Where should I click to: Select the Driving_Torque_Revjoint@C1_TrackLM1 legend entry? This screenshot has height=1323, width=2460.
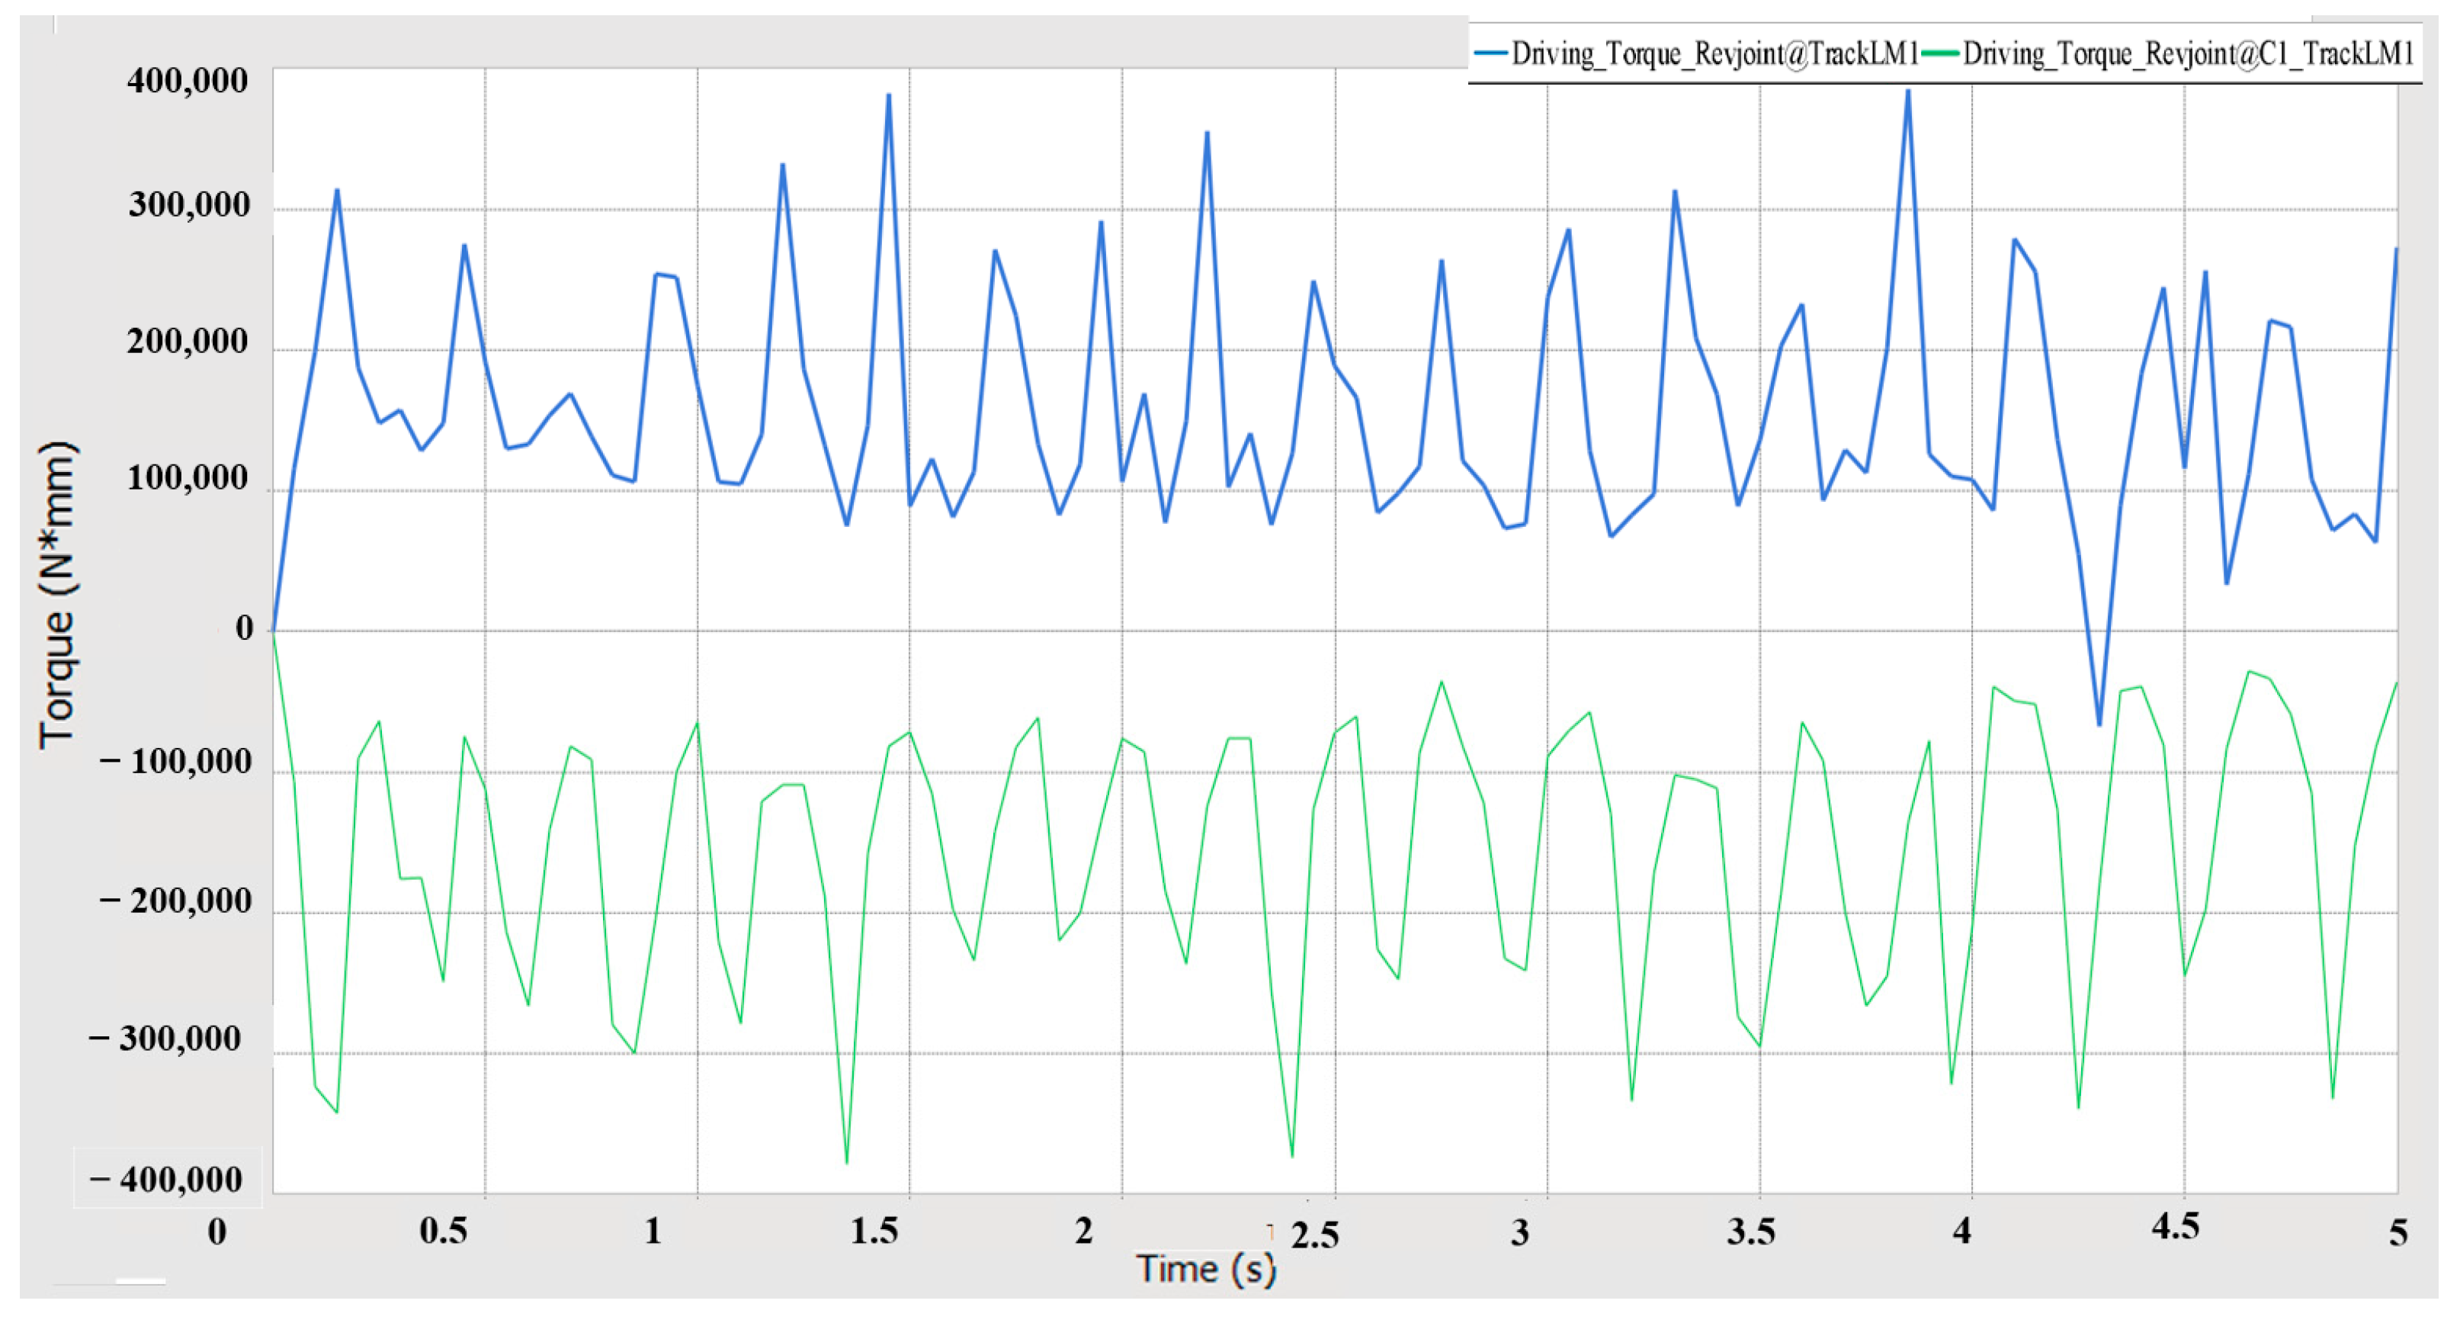point(2187,53)
